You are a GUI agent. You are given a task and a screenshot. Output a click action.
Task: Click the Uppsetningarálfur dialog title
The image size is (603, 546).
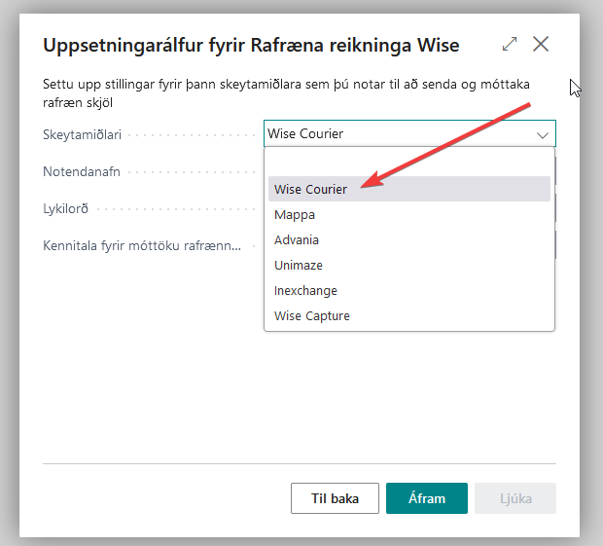(251, 45)
